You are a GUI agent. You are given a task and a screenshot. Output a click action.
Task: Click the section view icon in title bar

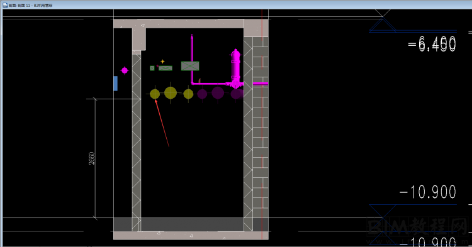tap(5, 5)
